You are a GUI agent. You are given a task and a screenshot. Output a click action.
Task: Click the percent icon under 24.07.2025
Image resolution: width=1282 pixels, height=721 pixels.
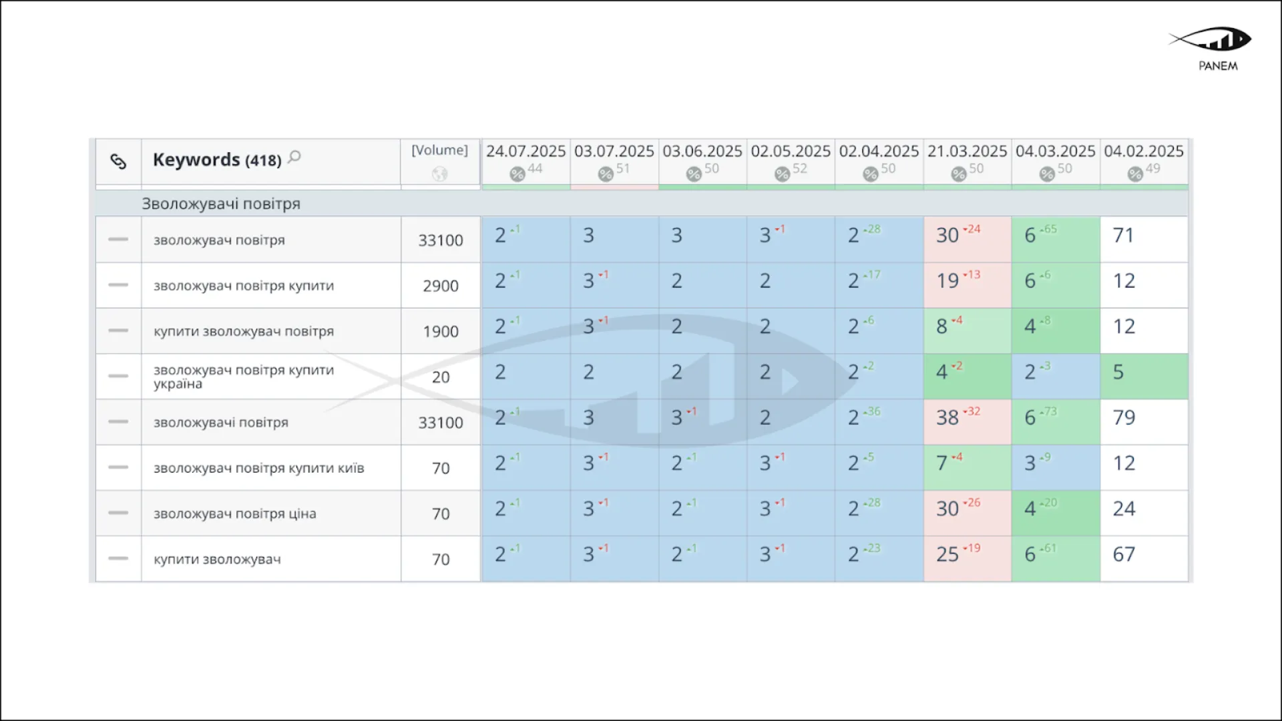(x=517, y=174)
